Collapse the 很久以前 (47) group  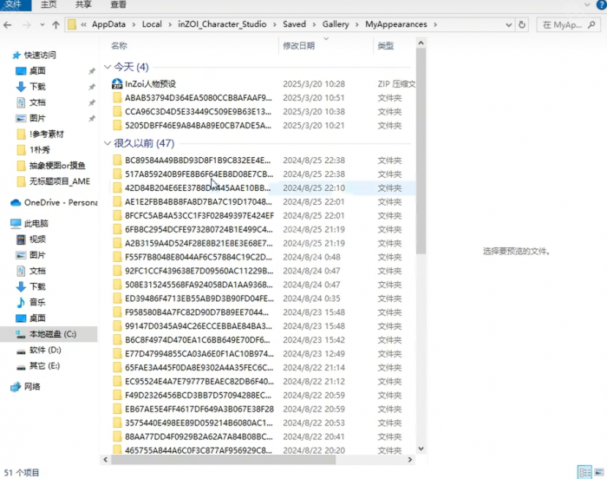coord(108,143)
